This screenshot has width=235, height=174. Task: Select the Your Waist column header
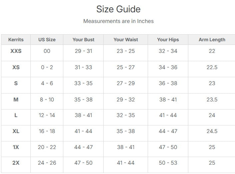click(126, 40)
